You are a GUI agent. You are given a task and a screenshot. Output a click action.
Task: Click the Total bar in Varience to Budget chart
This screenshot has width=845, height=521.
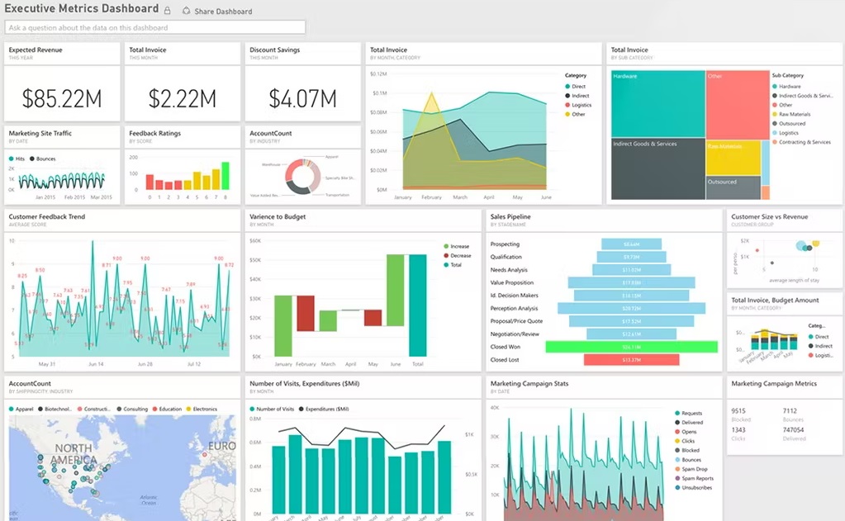[x=417, y=305]
